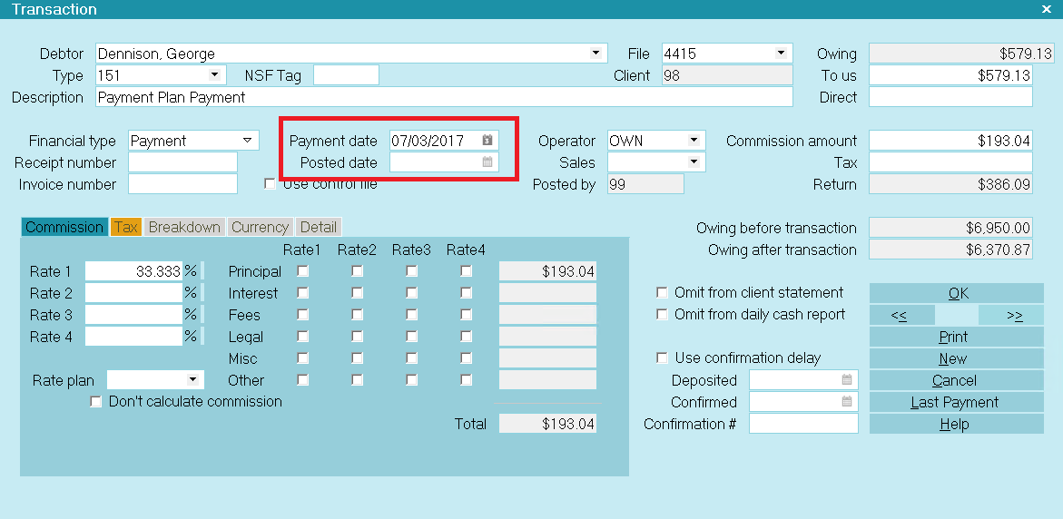
Task: Click the OK button
Action: pyautogui.click(x=957, y=293)
